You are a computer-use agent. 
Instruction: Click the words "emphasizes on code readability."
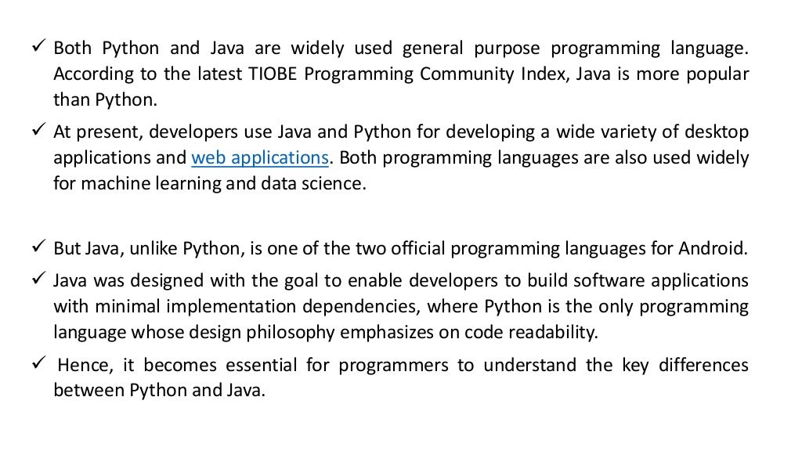pos(468,332)
